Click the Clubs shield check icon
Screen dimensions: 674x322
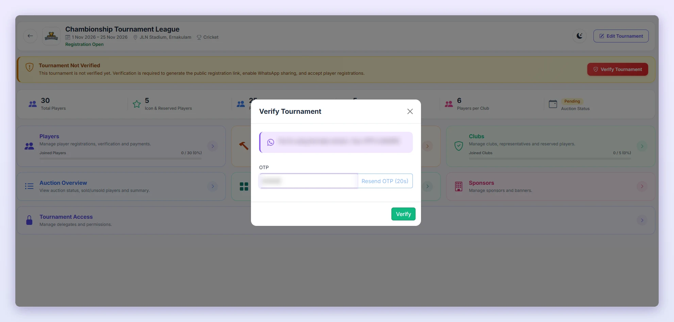click(x=459, y=146)
